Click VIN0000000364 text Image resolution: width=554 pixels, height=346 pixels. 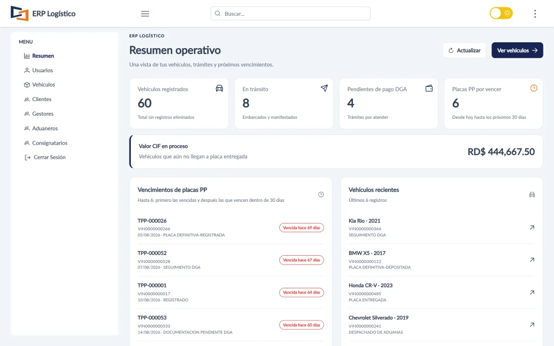(x=365, y=229)
